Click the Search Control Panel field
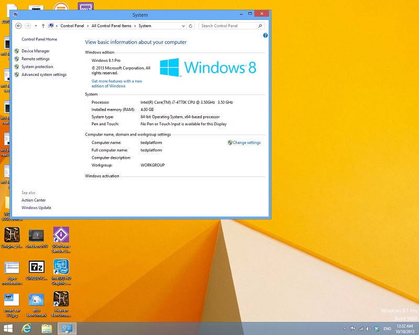Screen dimensions: 419x335 tap(231, 26)
